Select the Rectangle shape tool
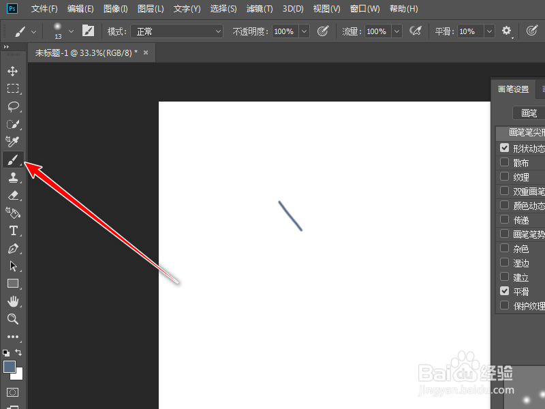Image resolution: width=545 pixels, height=409 pixels. pyautogui.click(x=13, y=284)
